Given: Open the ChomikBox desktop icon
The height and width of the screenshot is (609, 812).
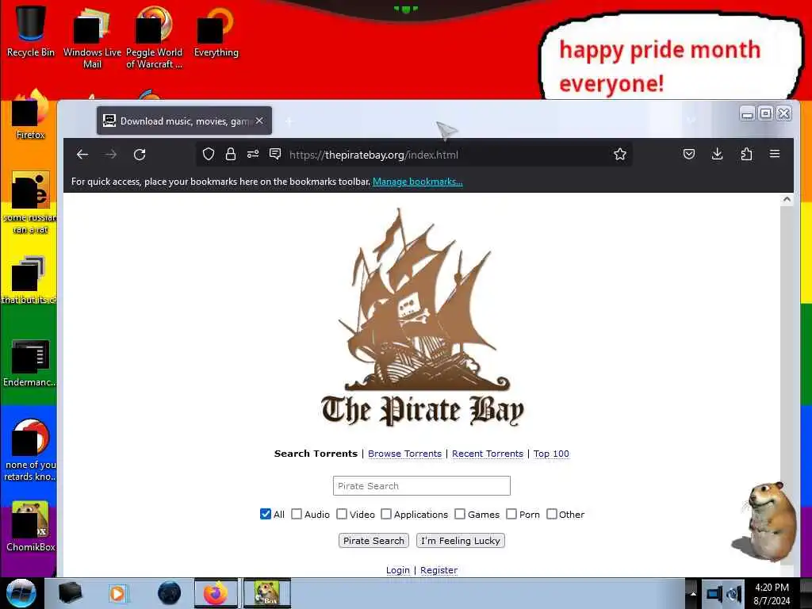Looking at the screenshot, I should pyautogui.click(x=31, y=527).
